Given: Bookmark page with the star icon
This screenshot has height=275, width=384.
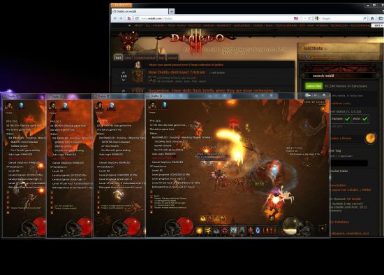Looking at the screenshot, I should [301, 18].
